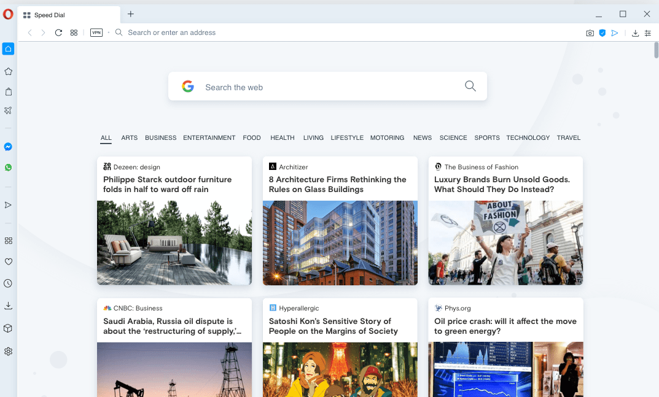Screen dimensions: 659x397
Task: Reload the current page
Action: tap(58, 33)
